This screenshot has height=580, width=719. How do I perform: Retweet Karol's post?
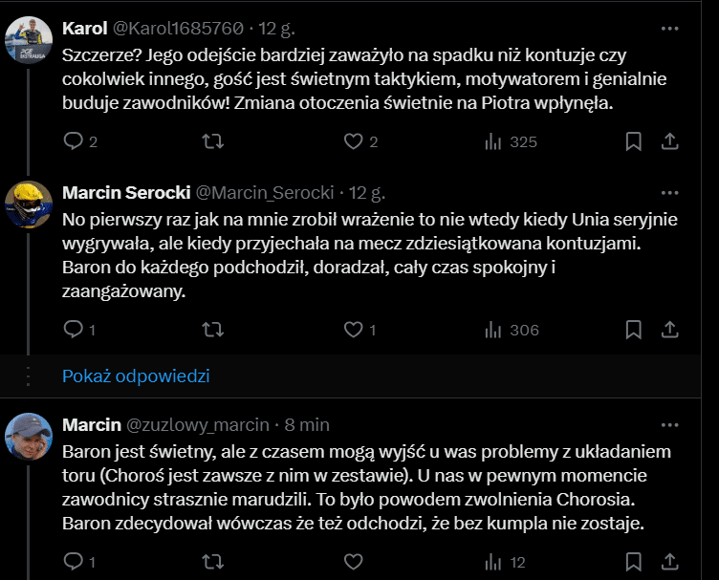214,141
